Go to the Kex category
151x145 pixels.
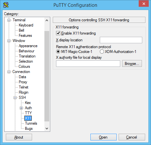[x=28, y=103]
